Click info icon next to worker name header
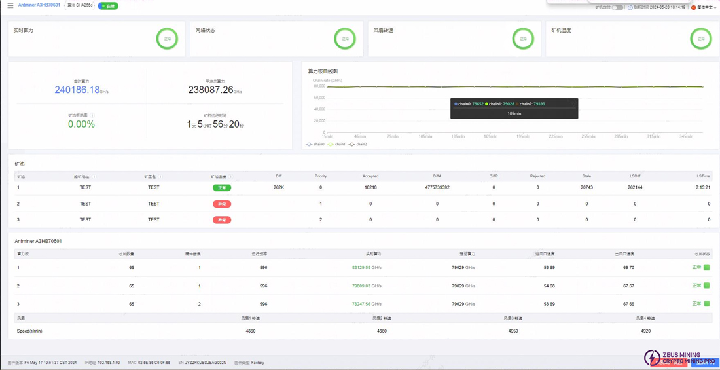720x370 pixels. click(x=161, y=177)
